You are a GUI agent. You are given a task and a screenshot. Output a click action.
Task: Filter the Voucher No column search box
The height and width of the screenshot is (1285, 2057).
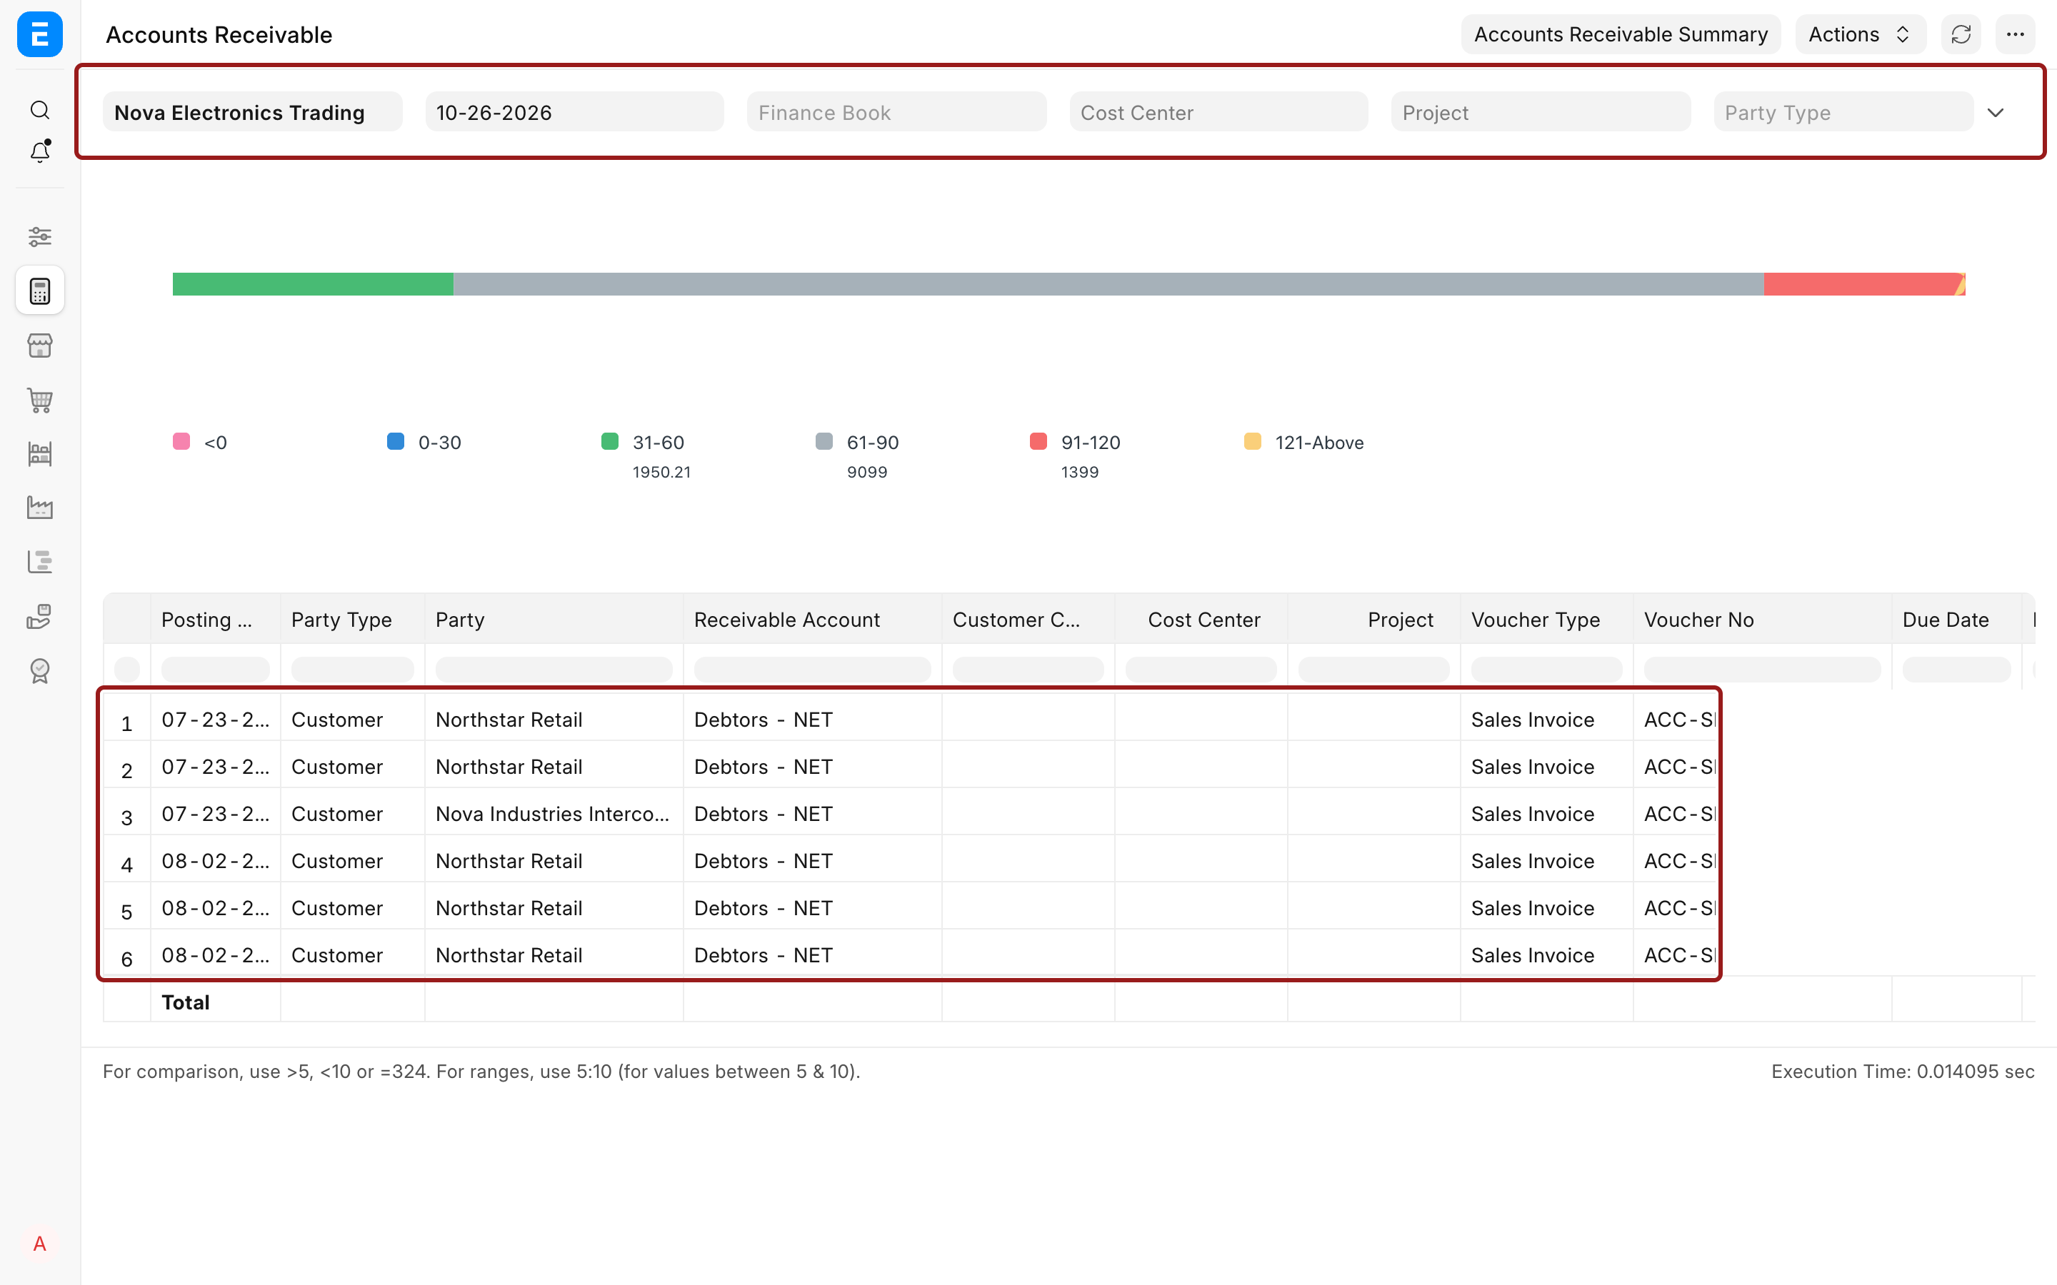coord(1762,670)
